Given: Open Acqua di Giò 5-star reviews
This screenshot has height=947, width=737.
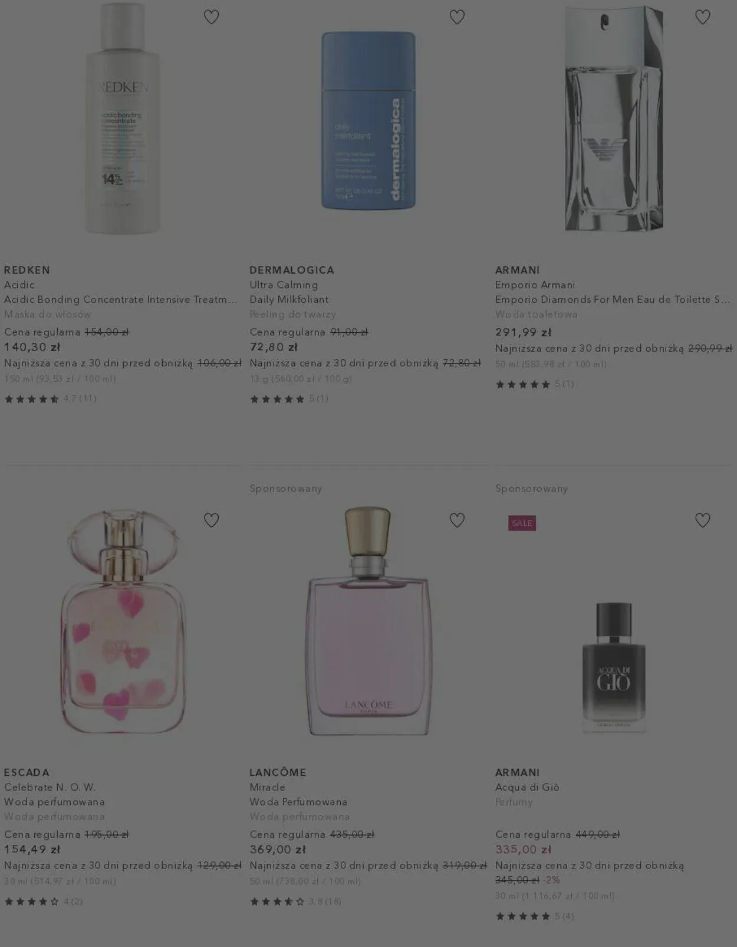Looking at the screenshot, I should coord(535,916).
